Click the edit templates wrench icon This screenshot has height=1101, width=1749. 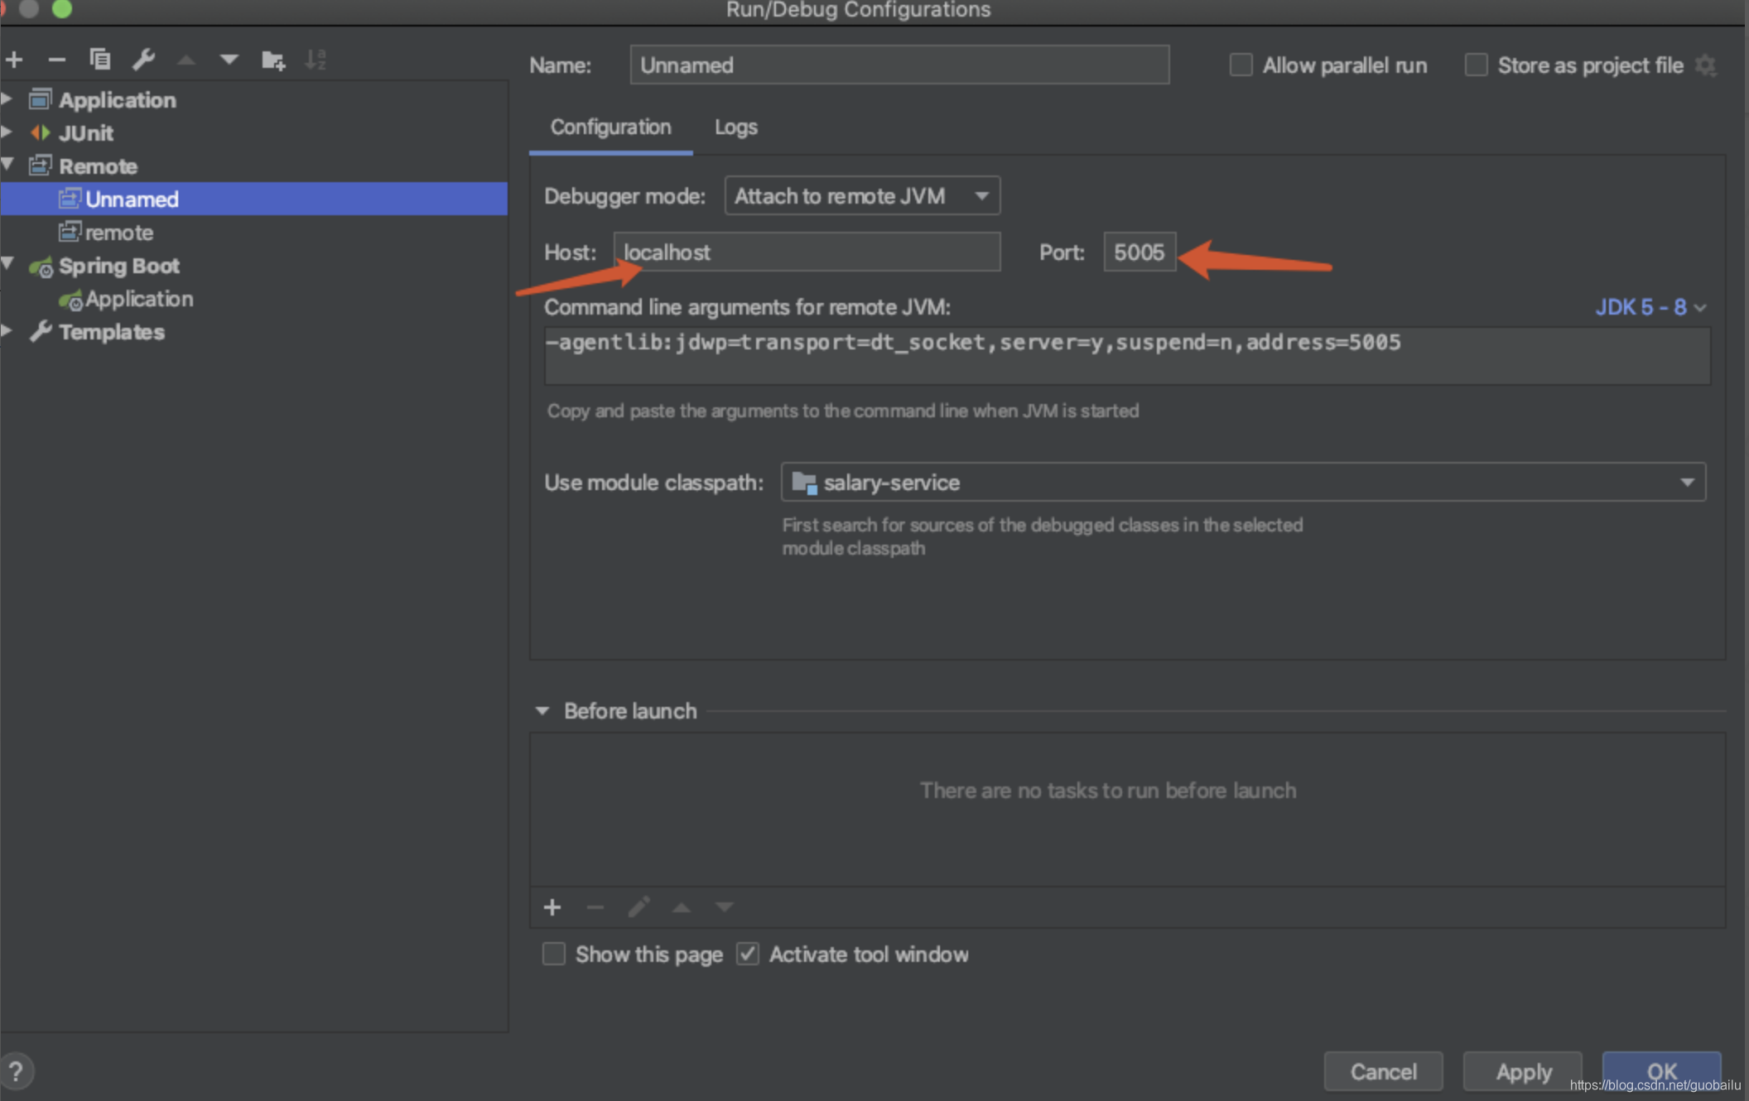pos(143,60)
